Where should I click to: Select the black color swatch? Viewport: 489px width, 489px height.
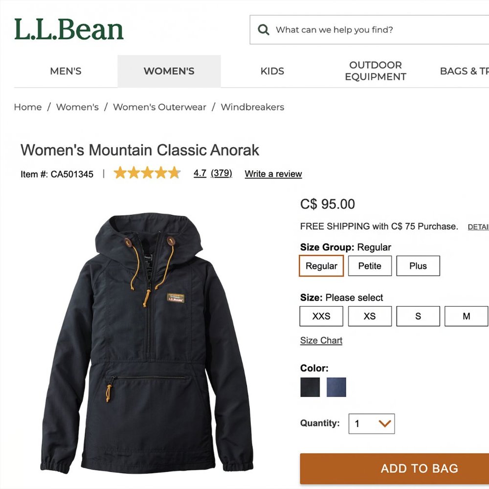[310, 387]
